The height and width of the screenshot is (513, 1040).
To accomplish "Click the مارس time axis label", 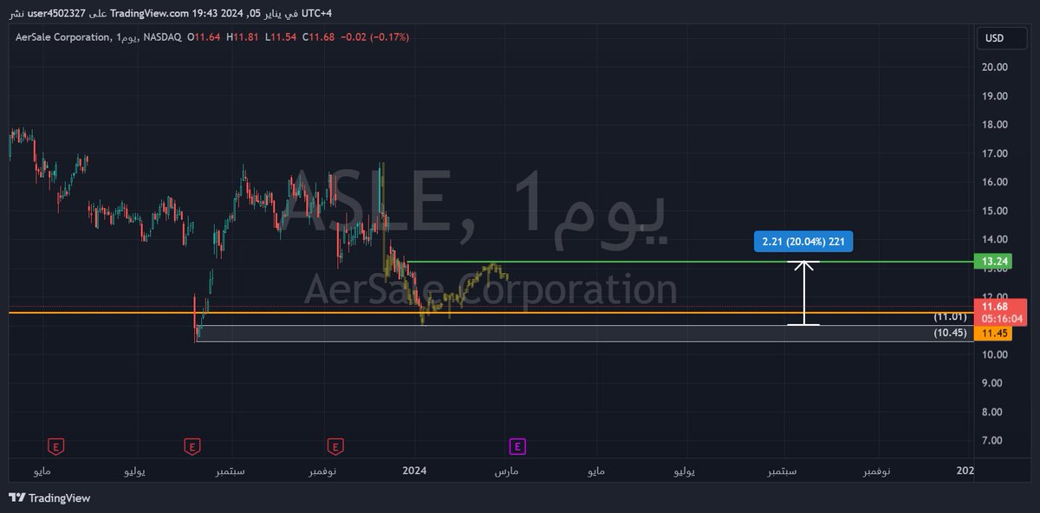I will 505,471.
